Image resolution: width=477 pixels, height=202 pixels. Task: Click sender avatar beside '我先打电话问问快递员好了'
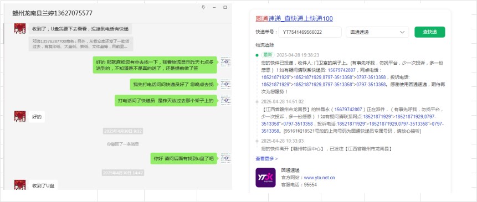(225, 84)
